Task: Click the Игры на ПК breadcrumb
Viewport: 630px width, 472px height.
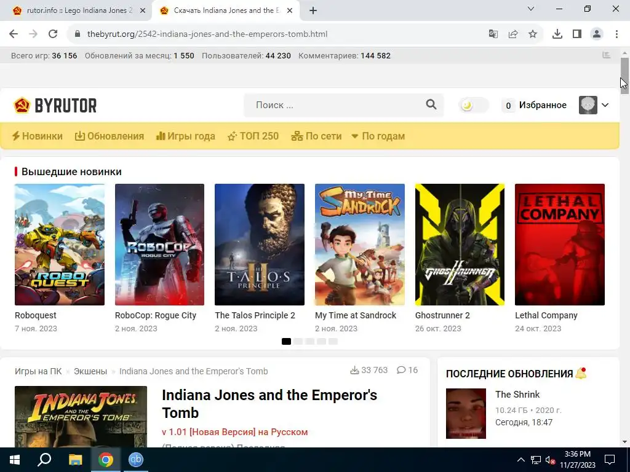Action: 38,371
